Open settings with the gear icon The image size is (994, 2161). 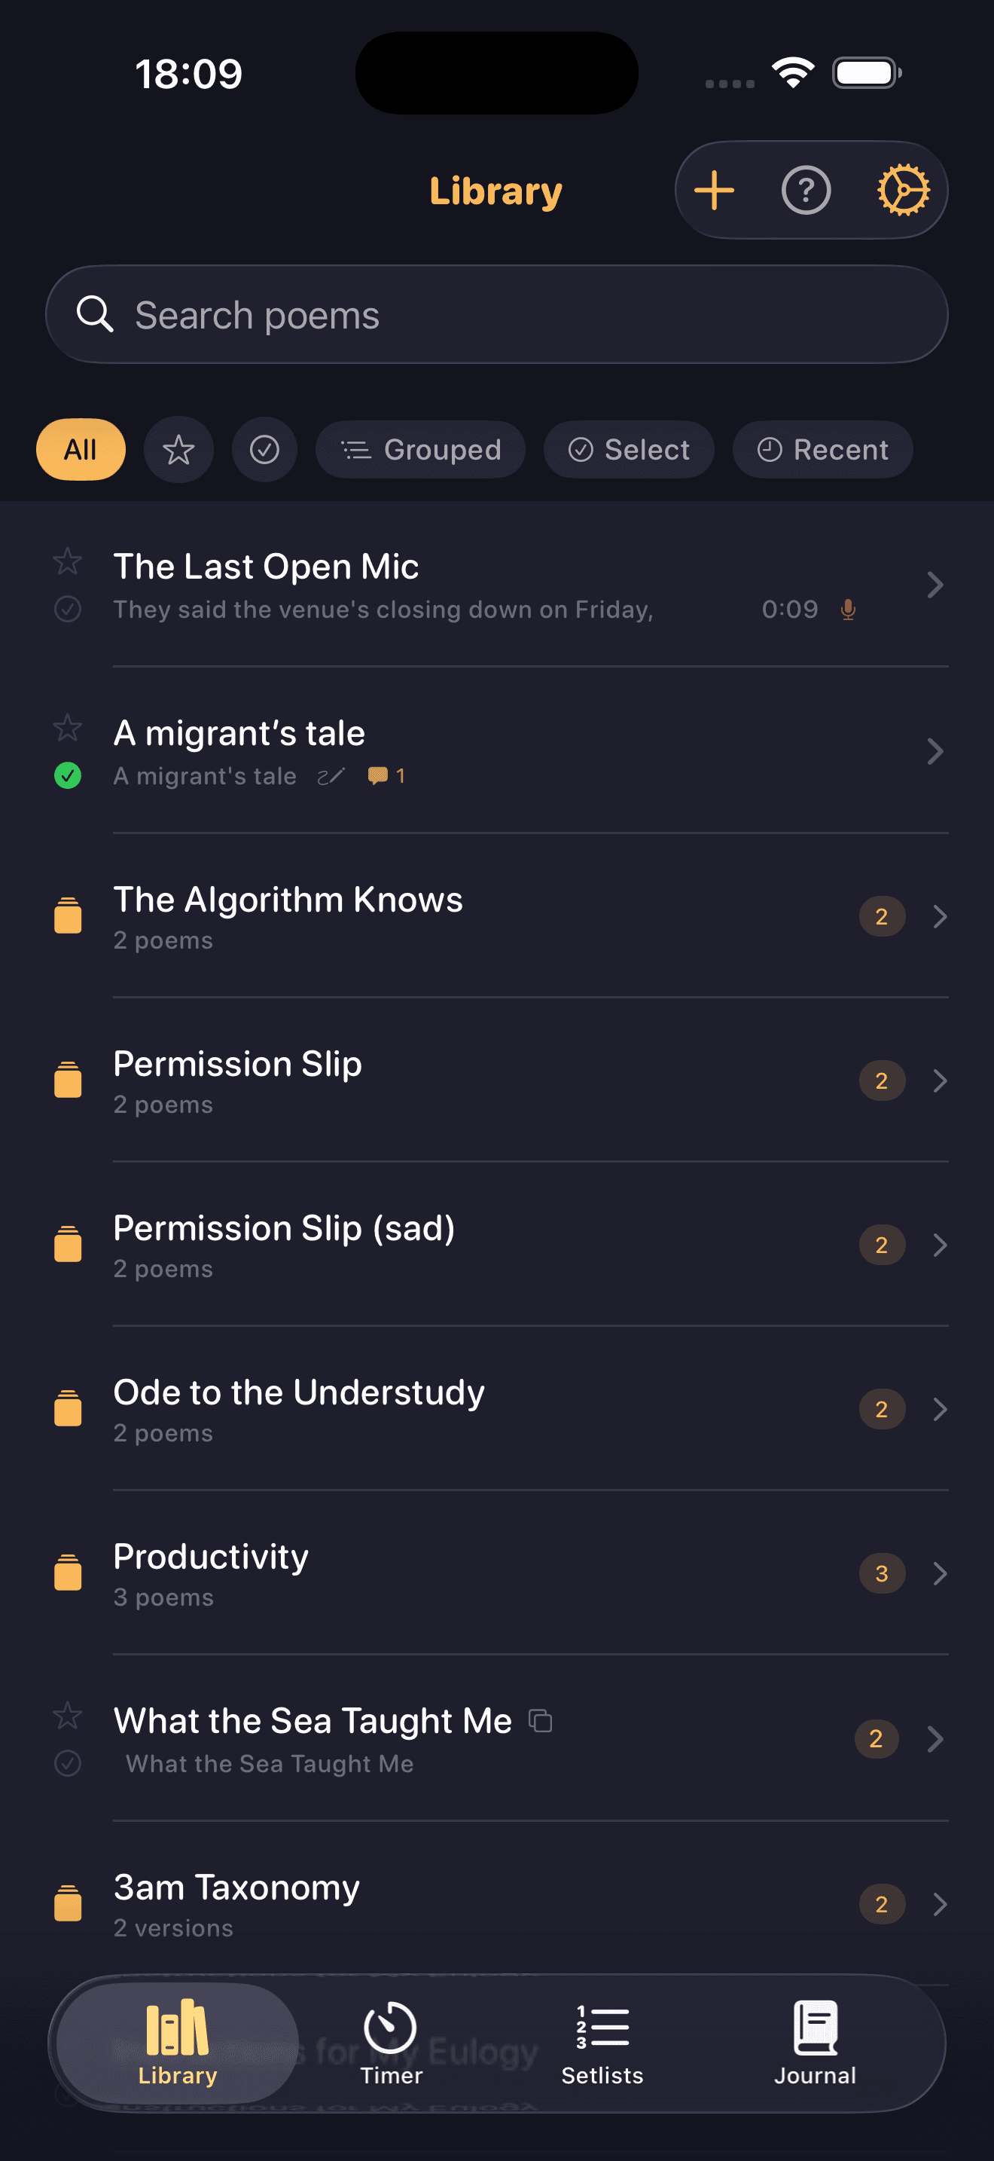point(903,191)
